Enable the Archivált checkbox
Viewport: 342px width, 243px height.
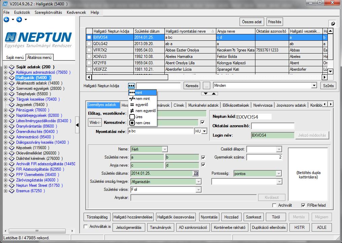point(274,205)
